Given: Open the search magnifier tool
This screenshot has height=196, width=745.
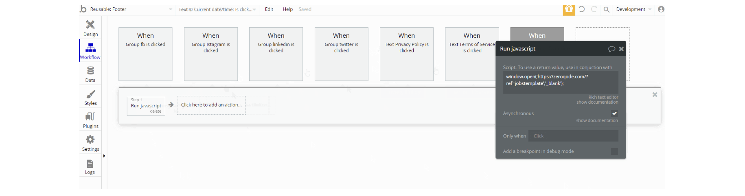Looking at the screenshot, I should click(x=606, y=9).
